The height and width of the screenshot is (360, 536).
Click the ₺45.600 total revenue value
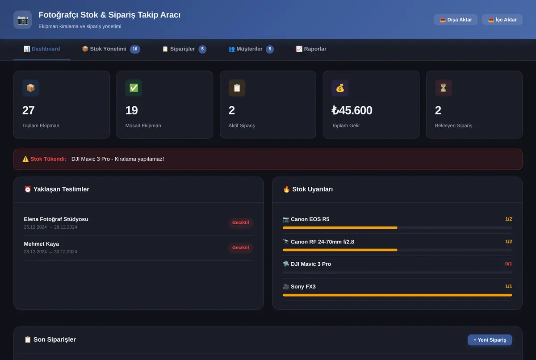(x=352, y=110)
